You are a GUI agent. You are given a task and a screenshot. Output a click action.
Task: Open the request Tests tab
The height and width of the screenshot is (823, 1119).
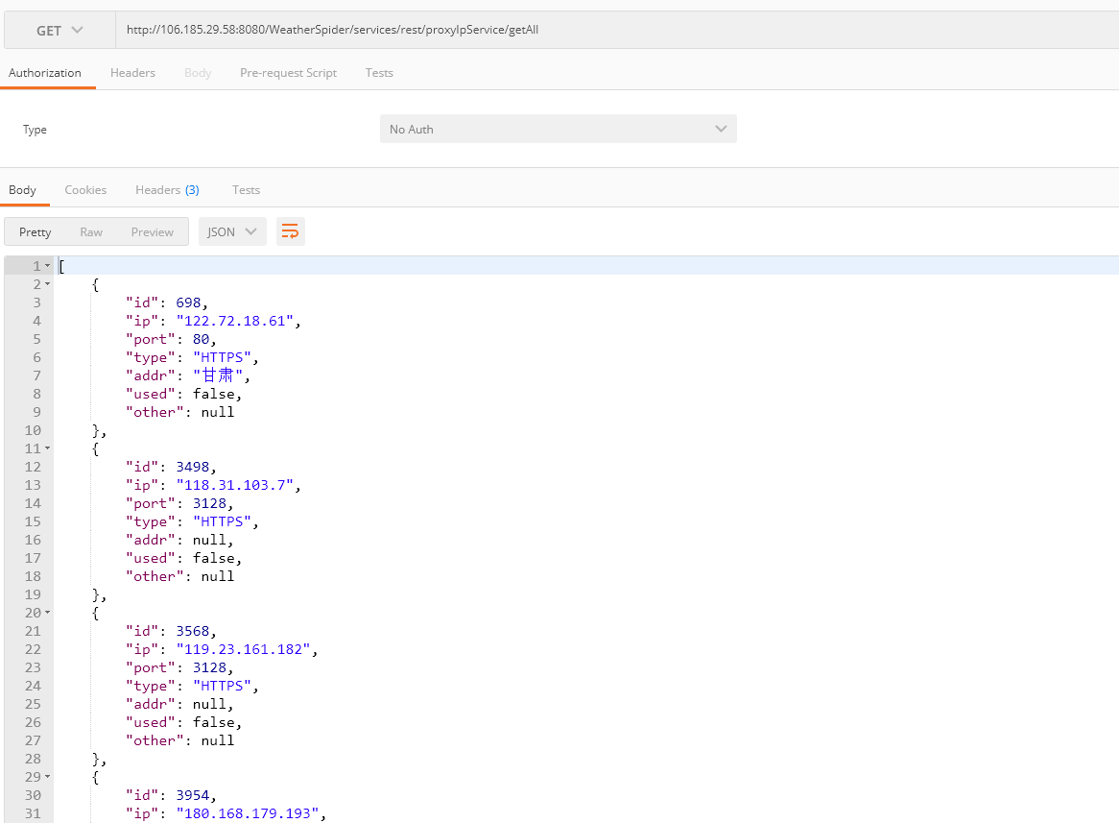(x=379, y=73)
